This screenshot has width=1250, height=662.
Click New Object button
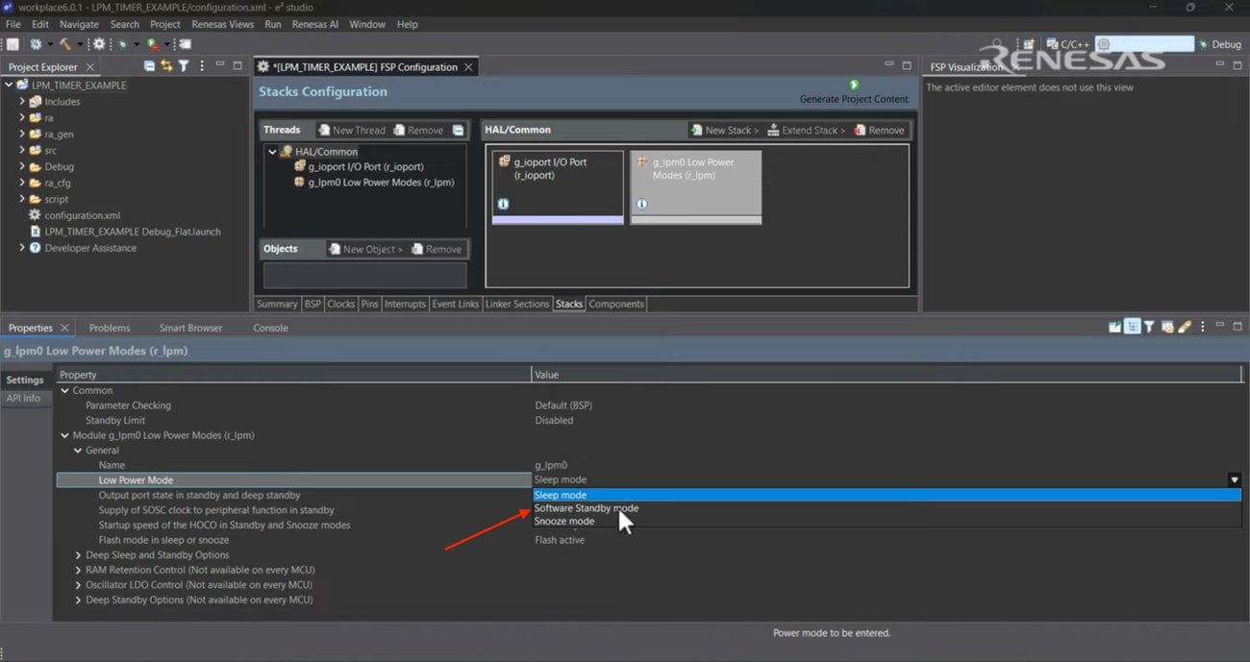pos(365,249)
